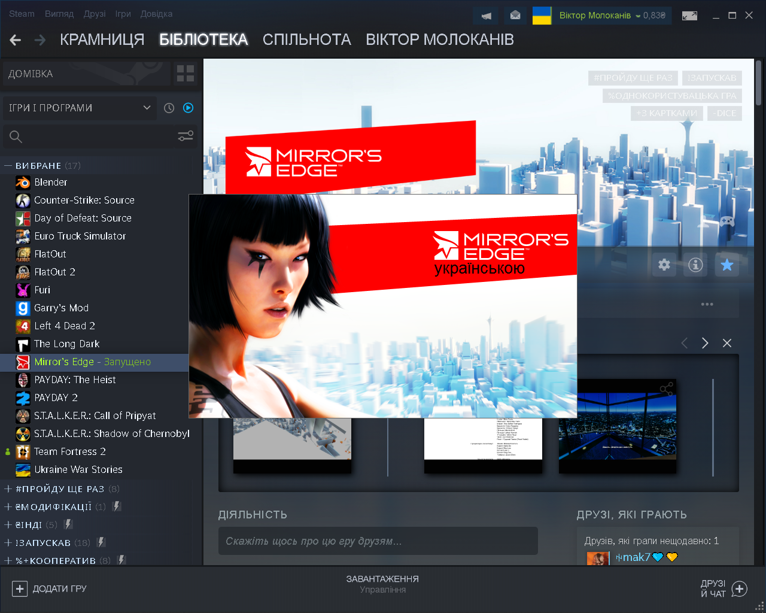766x613 pixels.
Task: Click the activity comment input box
Action: click(x=378, y=541)
